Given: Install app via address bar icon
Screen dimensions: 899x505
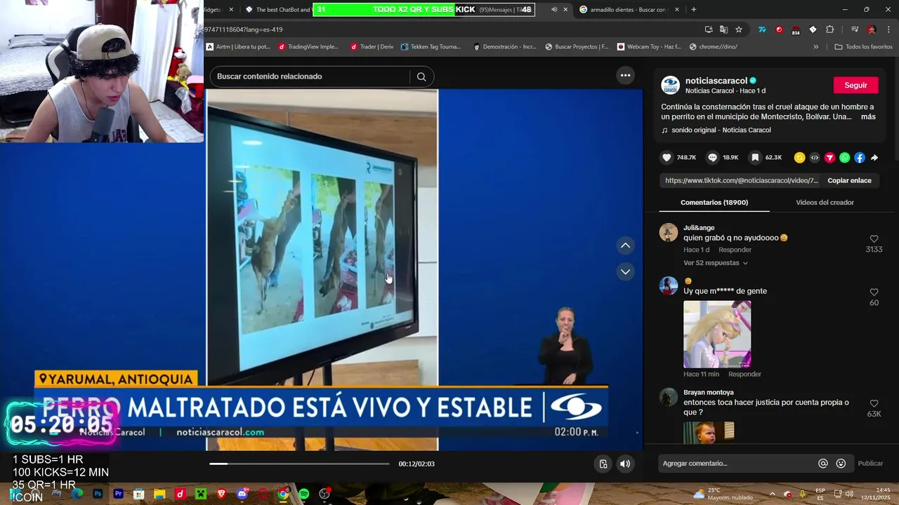Looking at the screenshot, I should coord(708,29).
